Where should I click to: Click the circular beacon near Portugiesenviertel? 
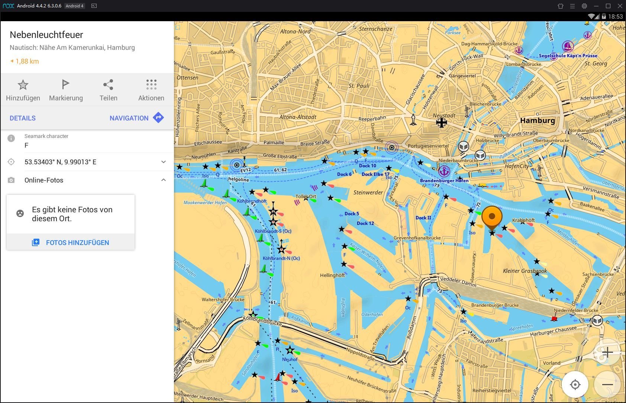point(391,148)
